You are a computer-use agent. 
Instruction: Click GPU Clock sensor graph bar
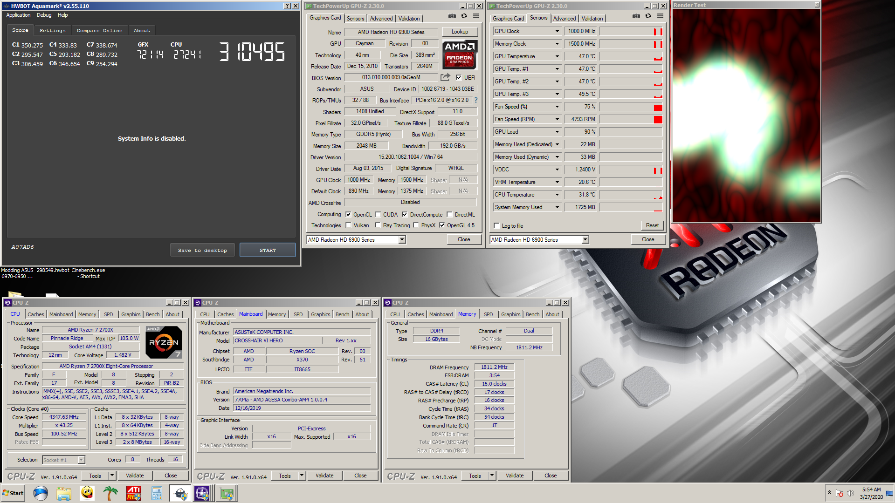[631, 31]
